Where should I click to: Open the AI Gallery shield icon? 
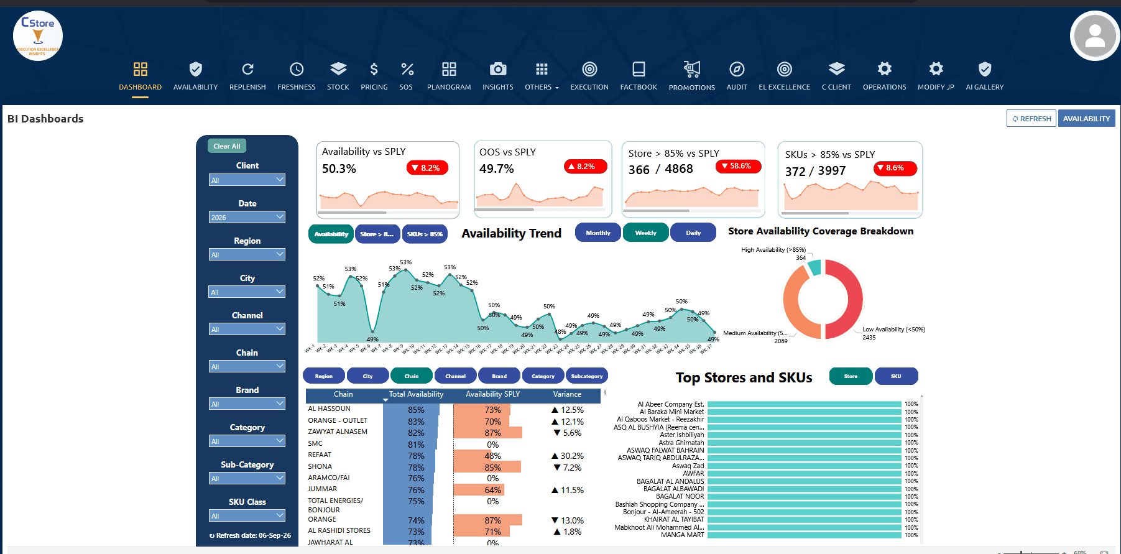(985, 69)
